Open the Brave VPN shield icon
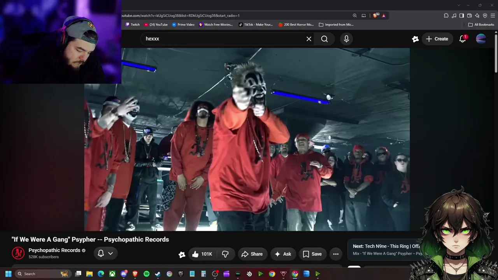The width and height of the screenshot is (498, 280). click(x=485, y=16)
